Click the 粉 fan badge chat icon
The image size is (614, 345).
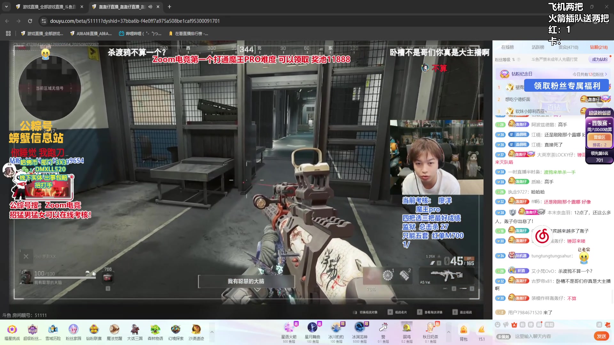pos(522,325)
